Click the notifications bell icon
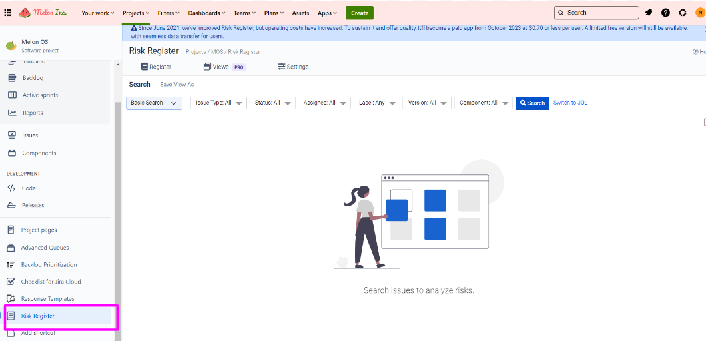Viewport: 706px width, 341px height. [x=649, y=13]
